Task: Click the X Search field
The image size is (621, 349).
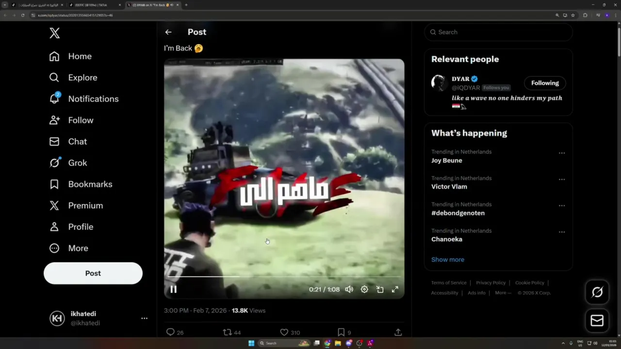Action: [x=498, y=32]
